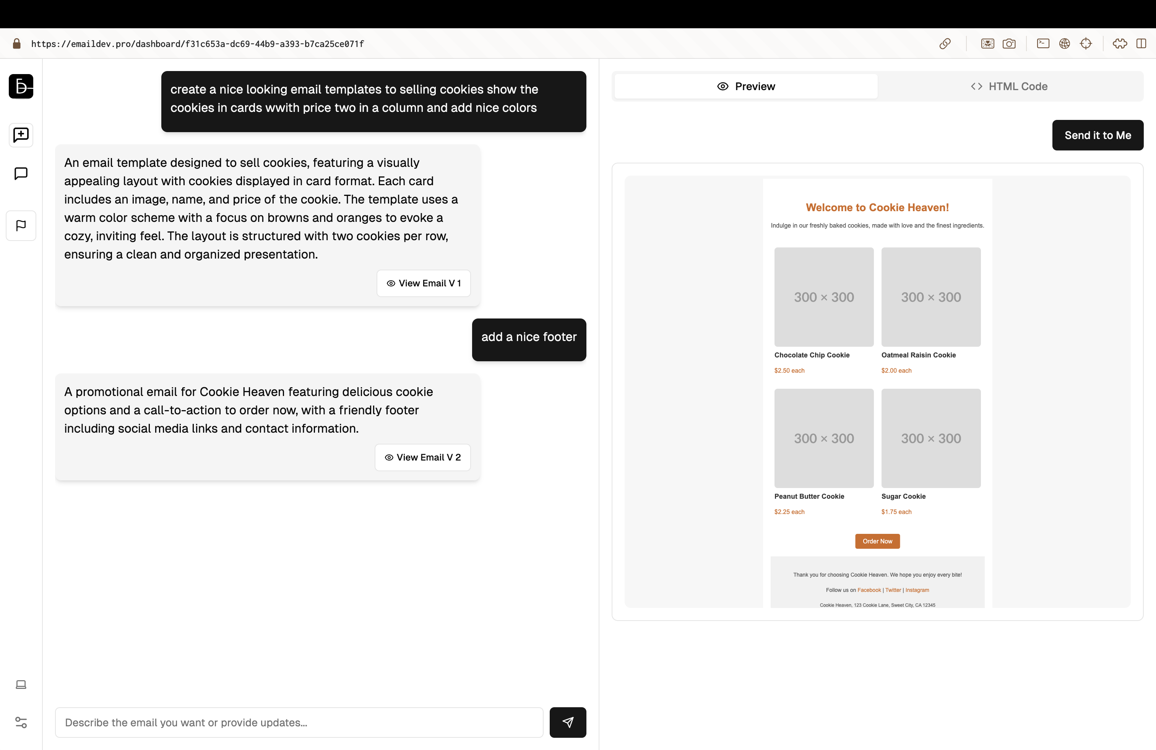The height and width of the screenshot is (750, 1156).
Task: Open settings sliders icon in sidebar
Action: click(x=21, y=723)
